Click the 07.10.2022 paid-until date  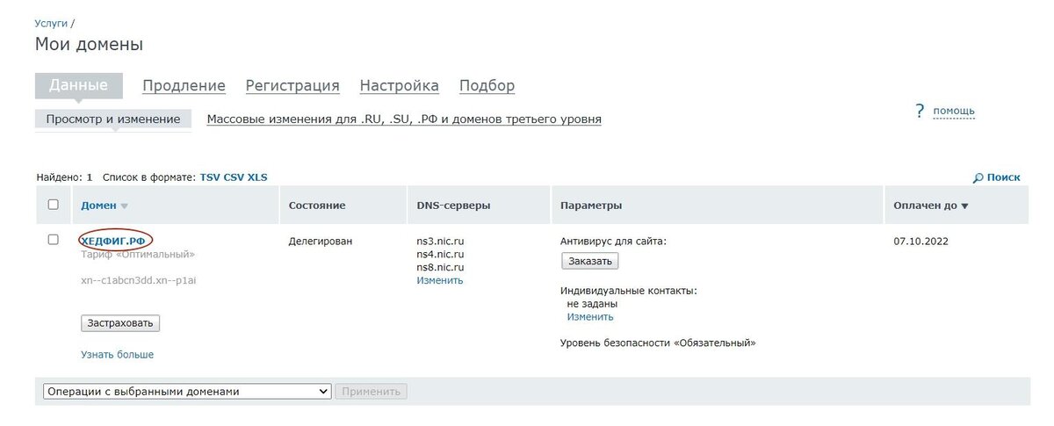click(920, 241)
